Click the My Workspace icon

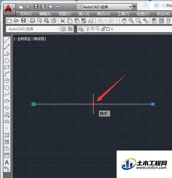click(x=70, y=29)
